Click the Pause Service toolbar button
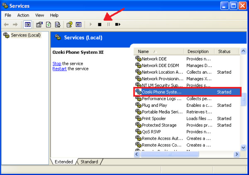Screen dimensions: 249x175 tap(108, 24)
